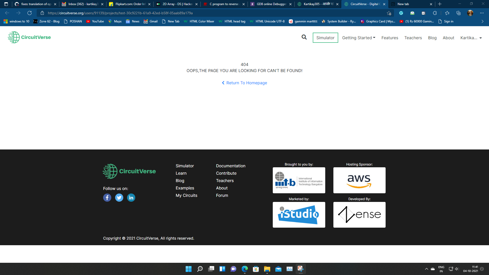The height and width of the screenshot is (275, 489).
Task: Open the search magnifier icon
Action: (x=304, y=37)
